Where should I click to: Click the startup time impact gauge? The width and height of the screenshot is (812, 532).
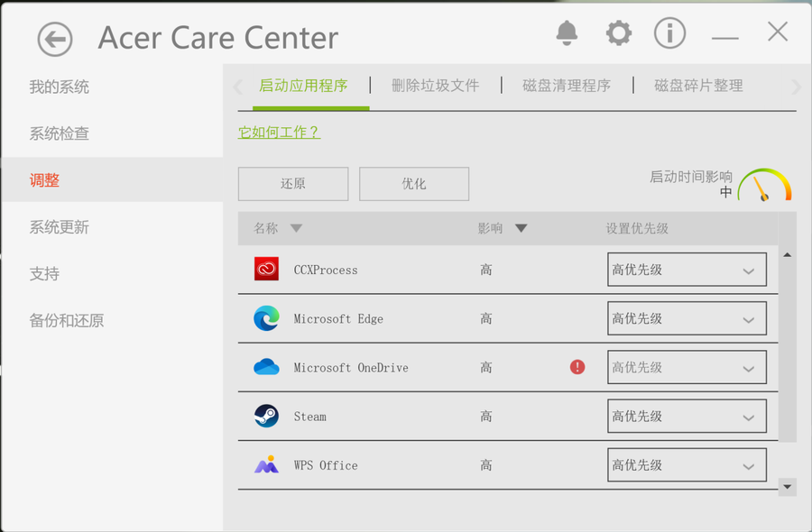(x=764, y=185)
